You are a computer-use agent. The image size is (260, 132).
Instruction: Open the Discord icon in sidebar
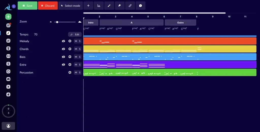(8, 79)
